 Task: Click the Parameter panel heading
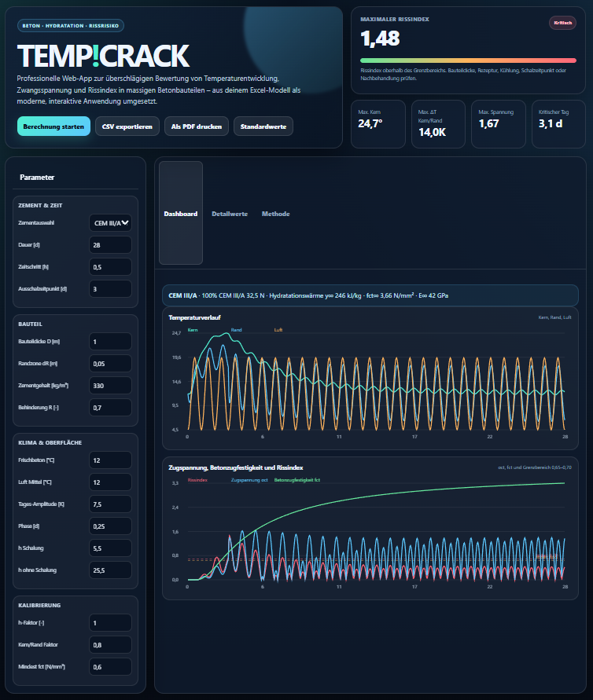click(37, 178)
